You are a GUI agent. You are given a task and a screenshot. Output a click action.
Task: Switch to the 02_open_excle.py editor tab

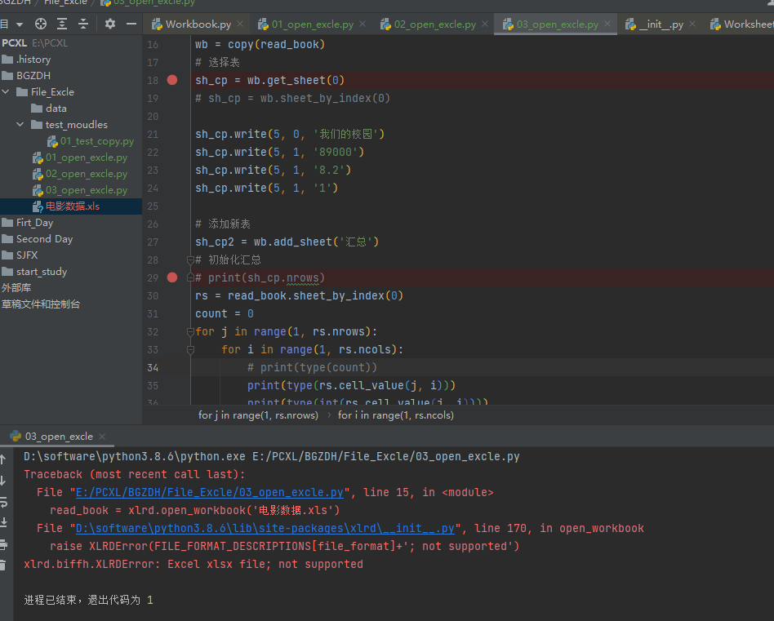point(435,24)
